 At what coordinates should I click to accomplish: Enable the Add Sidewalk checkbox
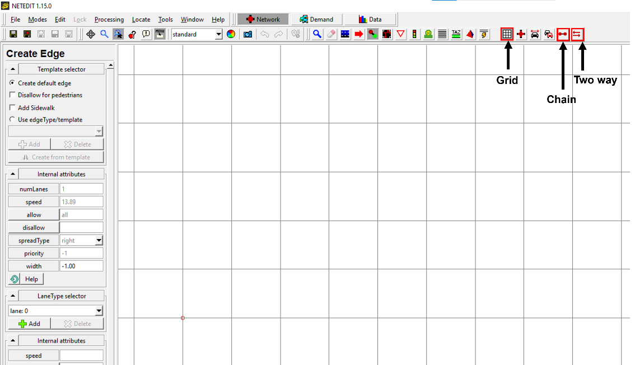(12, 107)
